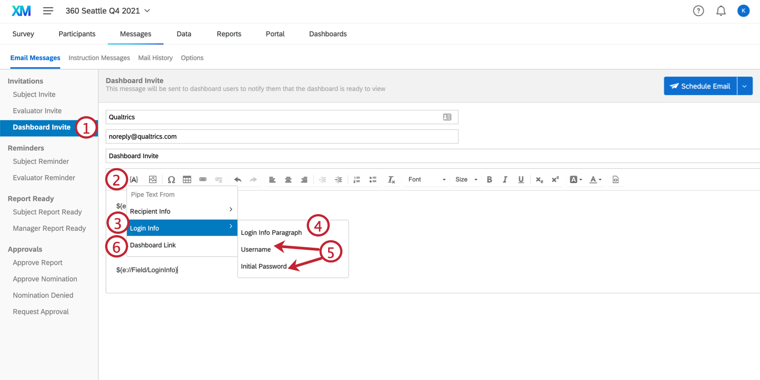Screen dimensions: 760x380
Task: Expand the 360 Seattle Q4 2021 project switcher
Action: (108, 11)
